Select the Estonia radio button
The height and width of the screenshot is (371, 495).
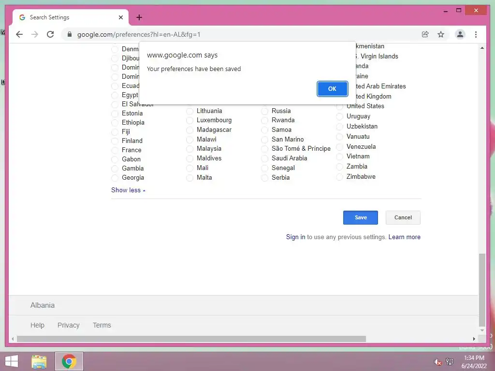pyautogui.click(x=115, y=114)
